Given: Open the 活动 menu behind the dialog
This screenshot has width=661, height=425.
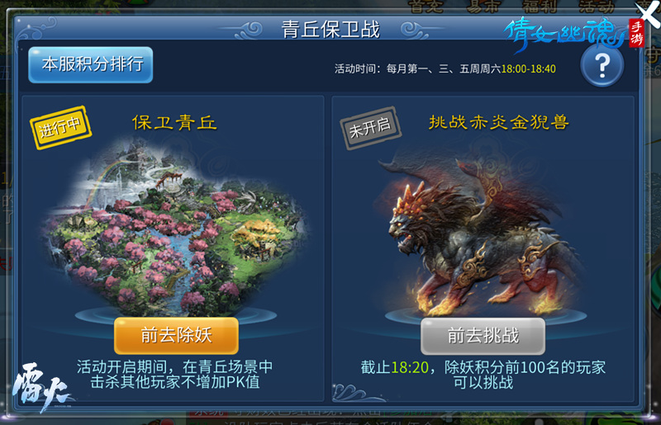Looking at the screenshot, I should click(597, 7).
